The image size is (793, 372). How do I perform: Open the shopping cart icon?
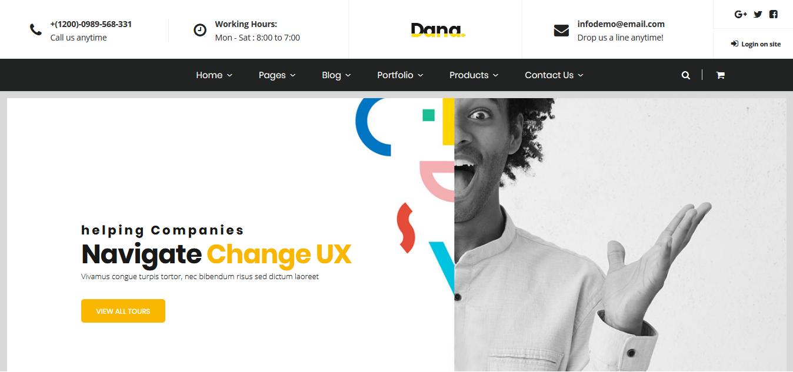720,75
